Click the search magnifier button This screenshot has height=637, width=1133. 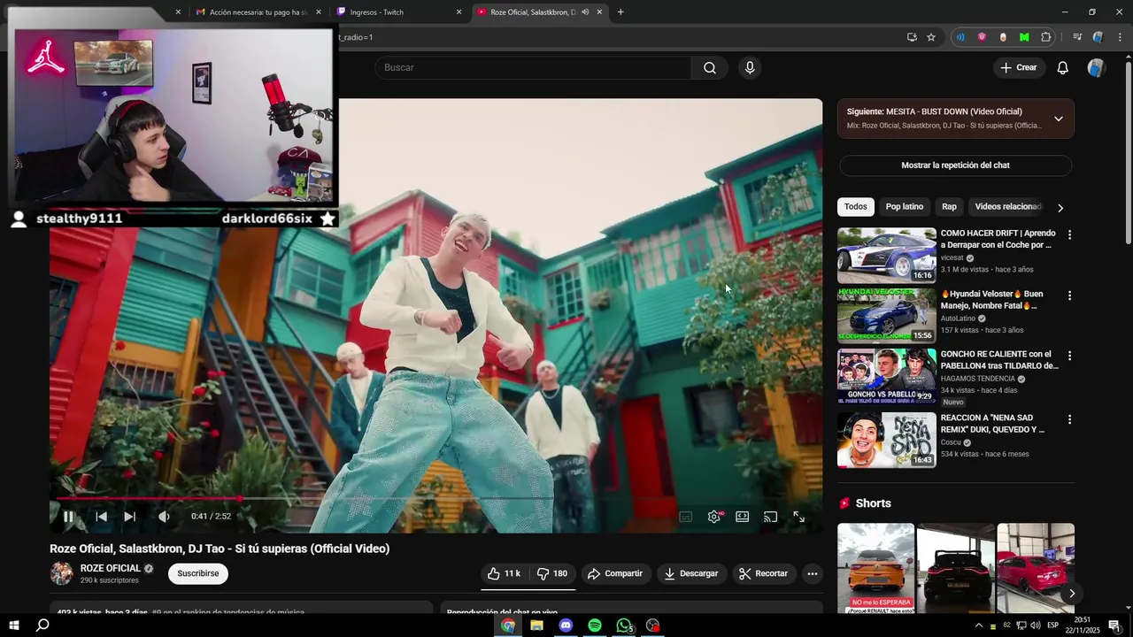pos(710,67)
